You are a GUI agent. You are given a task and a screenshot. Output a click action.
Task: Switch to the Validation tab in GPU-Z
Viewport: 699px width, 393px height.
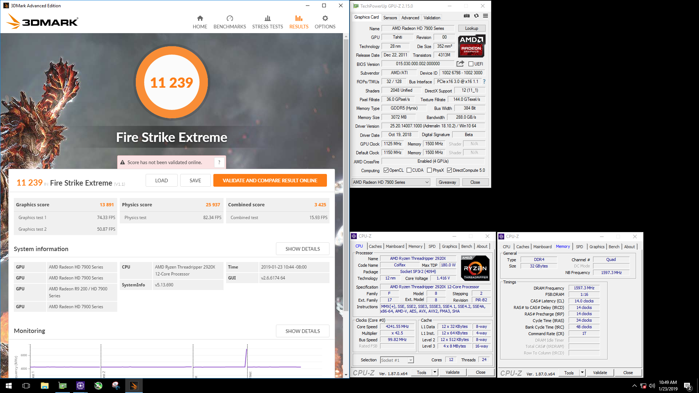(432, 18)
